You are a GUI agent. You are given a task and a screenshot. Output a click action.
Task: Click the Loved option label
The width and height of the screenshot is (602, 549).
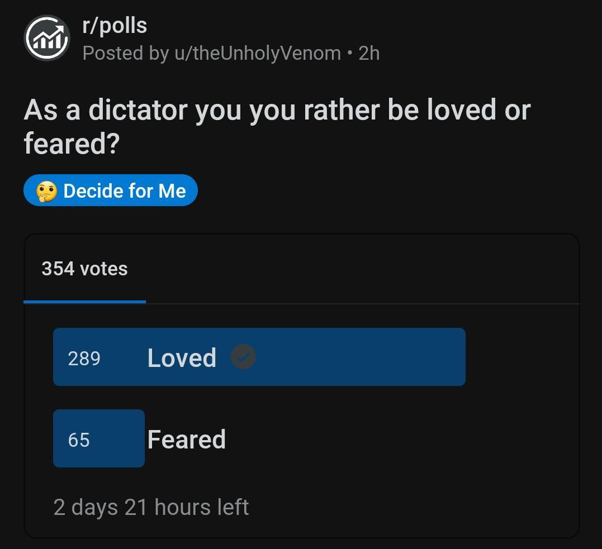(182, 357)
